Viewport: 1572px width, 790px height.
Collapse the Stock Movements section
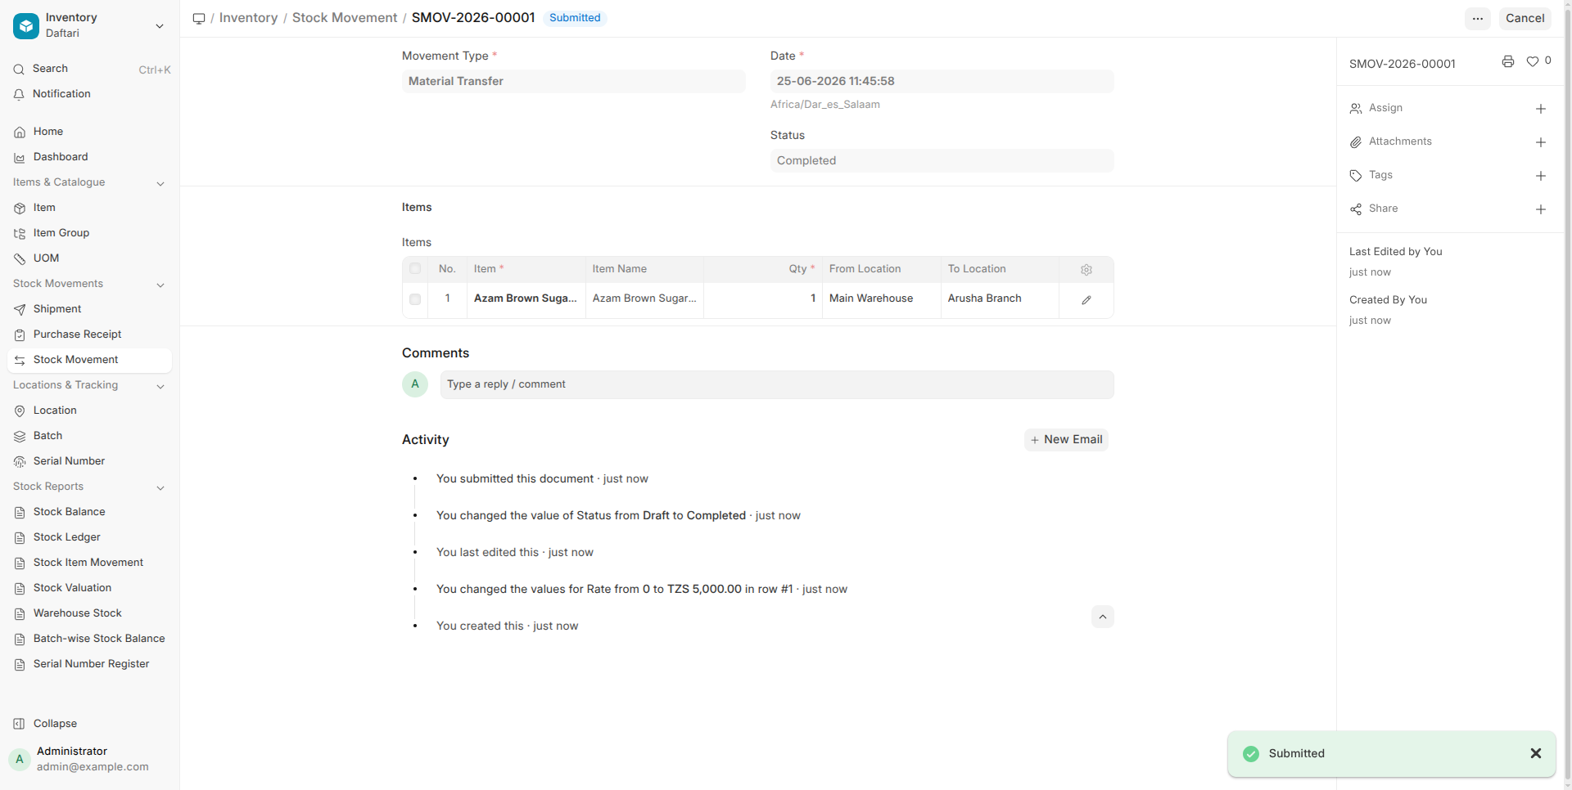[x=160, y=285]
